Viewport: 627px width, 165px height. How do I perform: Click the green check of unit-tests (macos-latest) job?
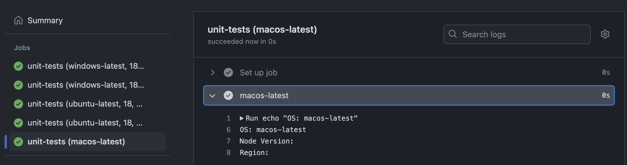[18, 142]
